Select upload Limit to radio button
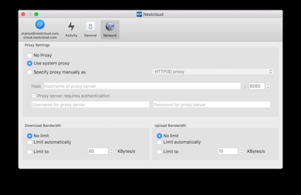 159,152
